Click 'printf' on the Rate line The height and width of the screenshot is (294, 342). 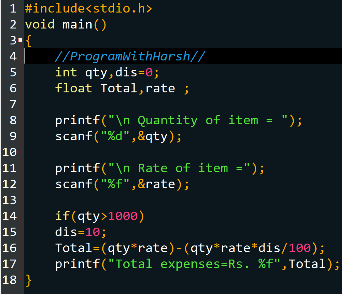(x=77, y=168)
